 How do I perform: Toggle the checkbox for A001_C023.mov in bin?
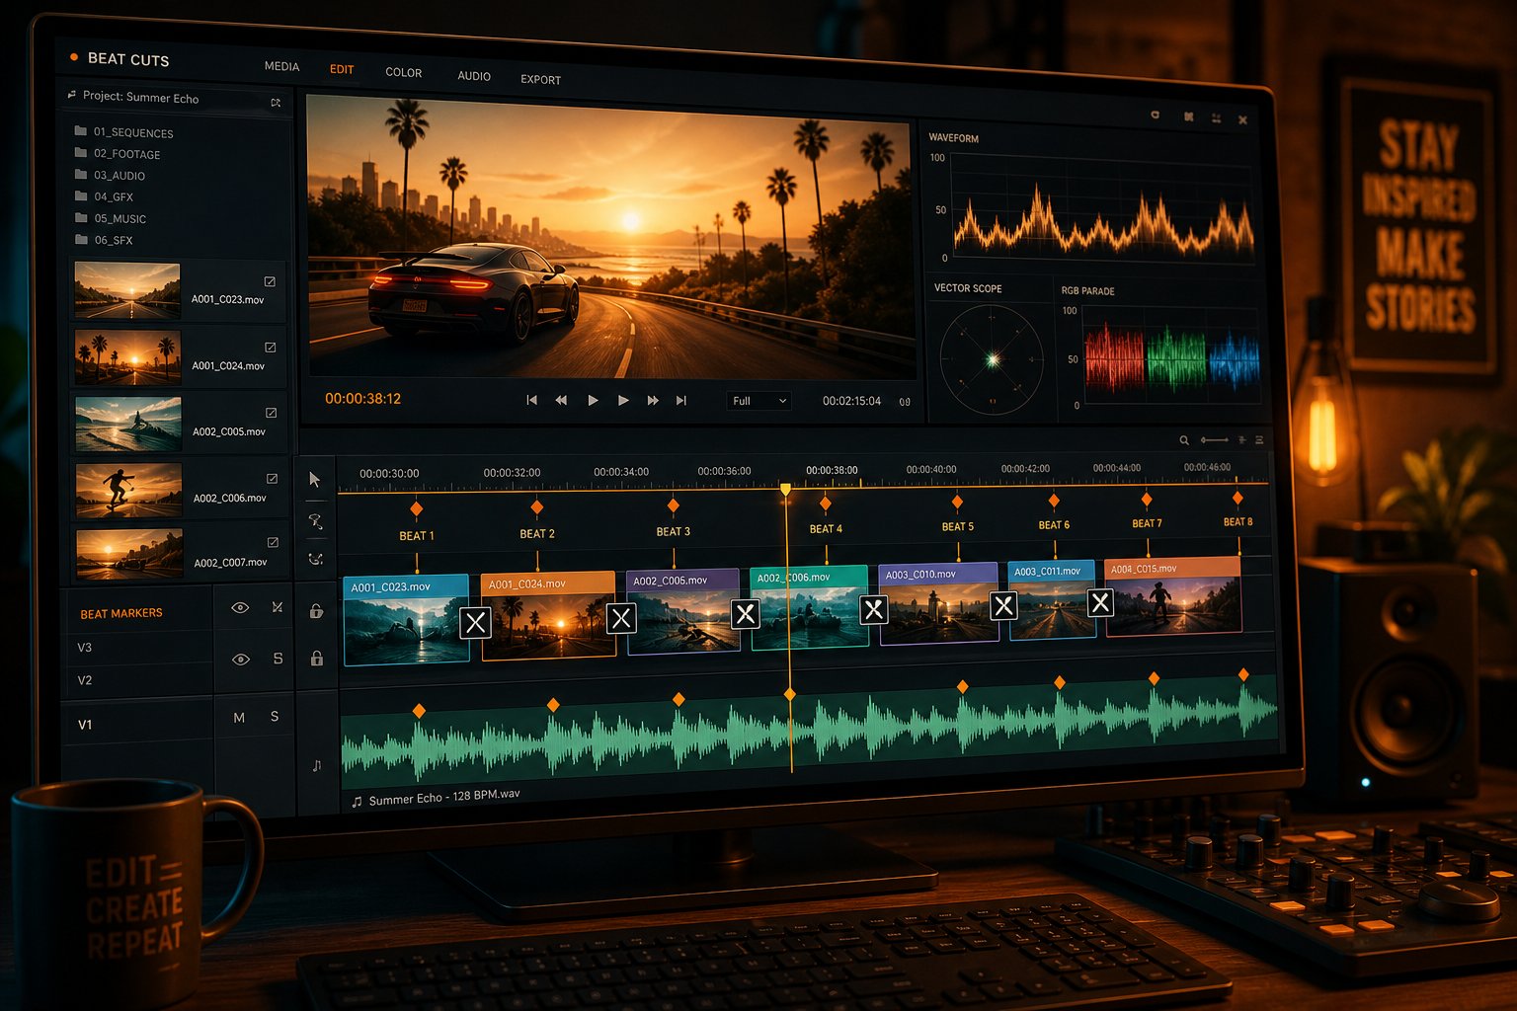pyautogui.click(x=270, y=281)
